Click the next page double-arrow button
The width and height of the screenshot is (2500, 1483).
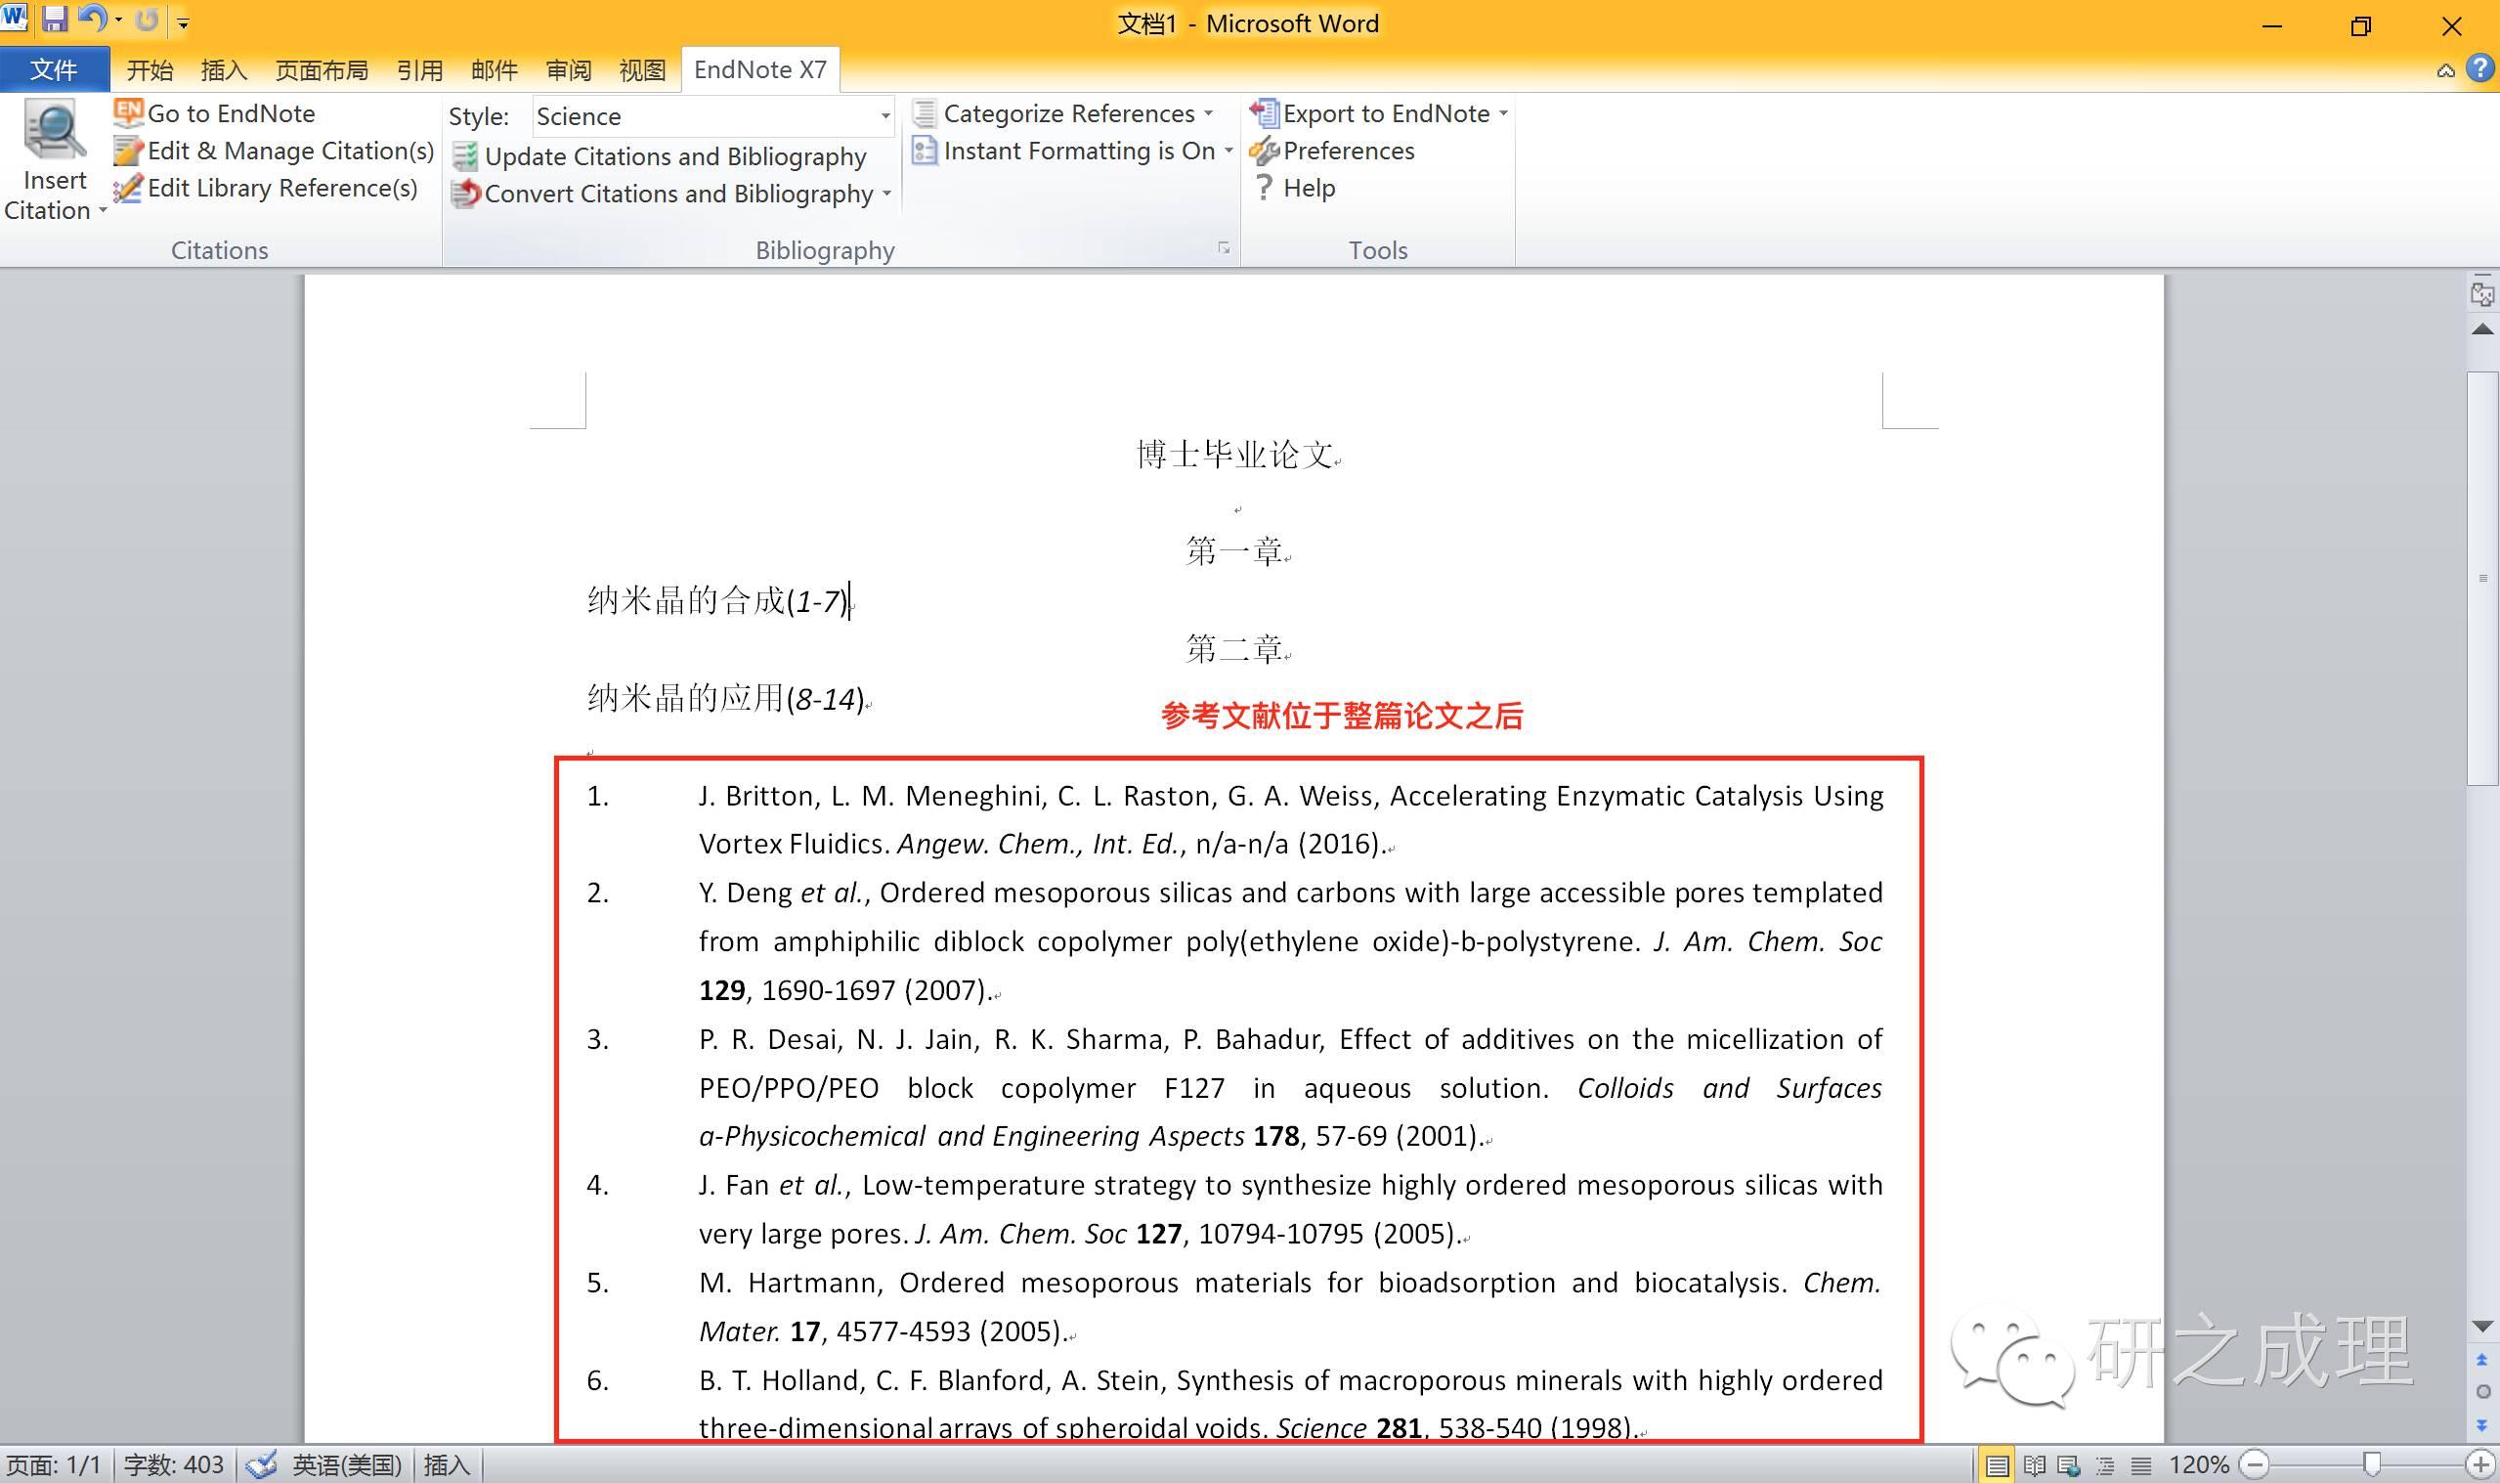point(2482,1425)
